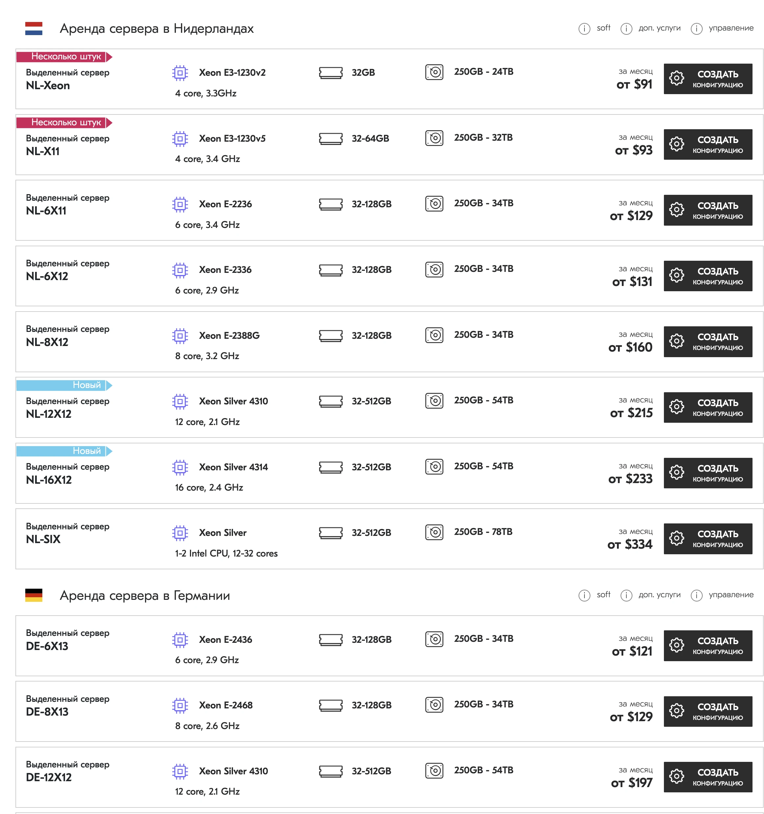
Task: Click the Новый badge on NL-12X12
Action: (x=86, y=385)
